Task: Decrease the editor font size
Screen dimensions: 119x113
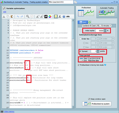Action: click(x=38, y=17)
